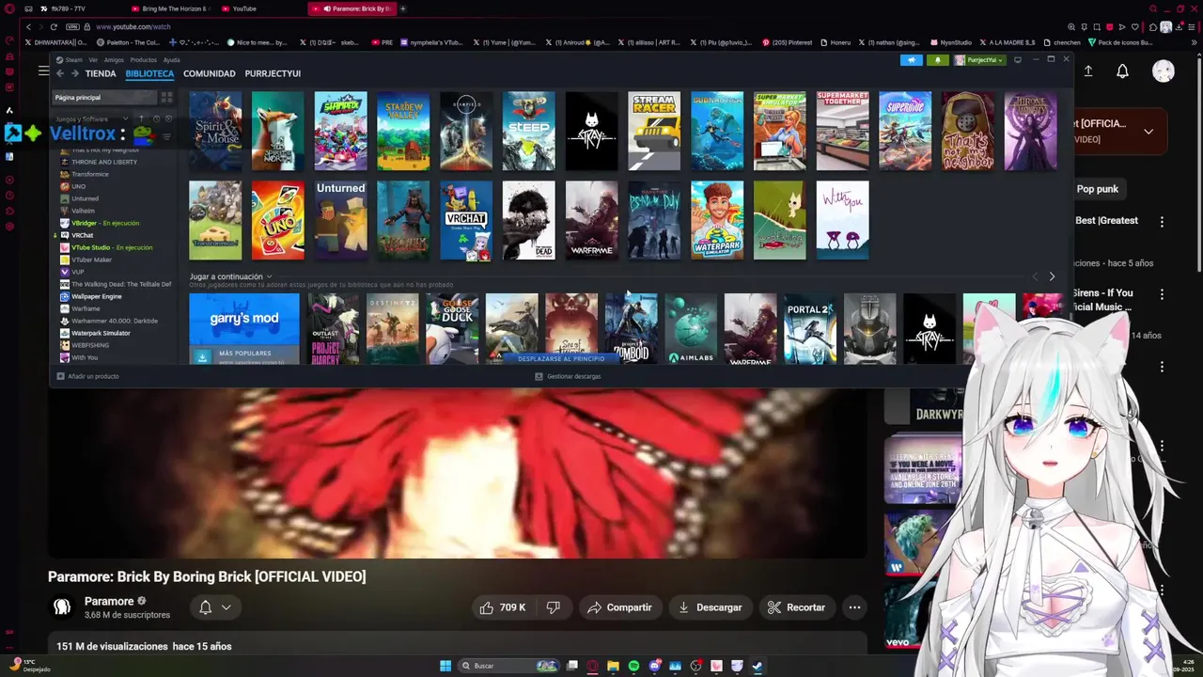
Task: Open the Stardew Valley game cover
Action: [x=403, y=131]
